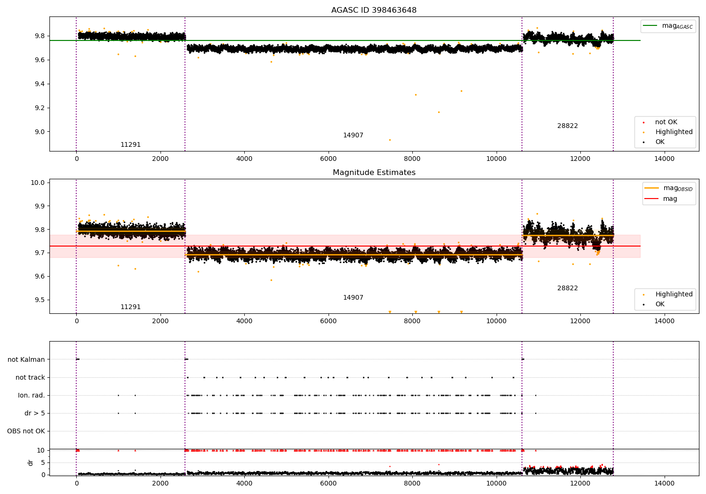The image size is (706, 494).
Task: Click obsid label 14907 in the top plot
Action: coord(353,135)
